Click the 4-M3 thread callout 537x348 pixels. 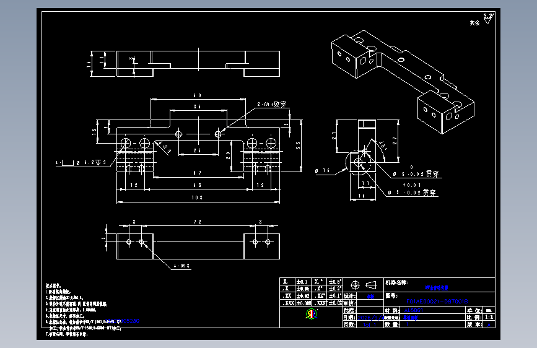[x=181, y=266]
